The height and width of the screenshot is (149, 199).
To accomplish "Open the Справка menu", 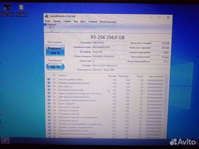I will tap(93, 22).
